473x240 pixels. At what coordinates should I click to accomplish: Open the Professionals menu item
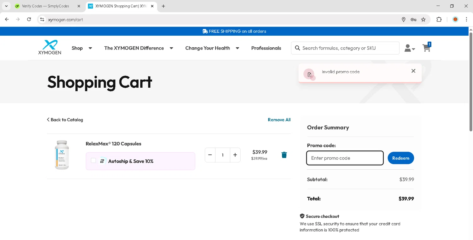coord(266,48)
